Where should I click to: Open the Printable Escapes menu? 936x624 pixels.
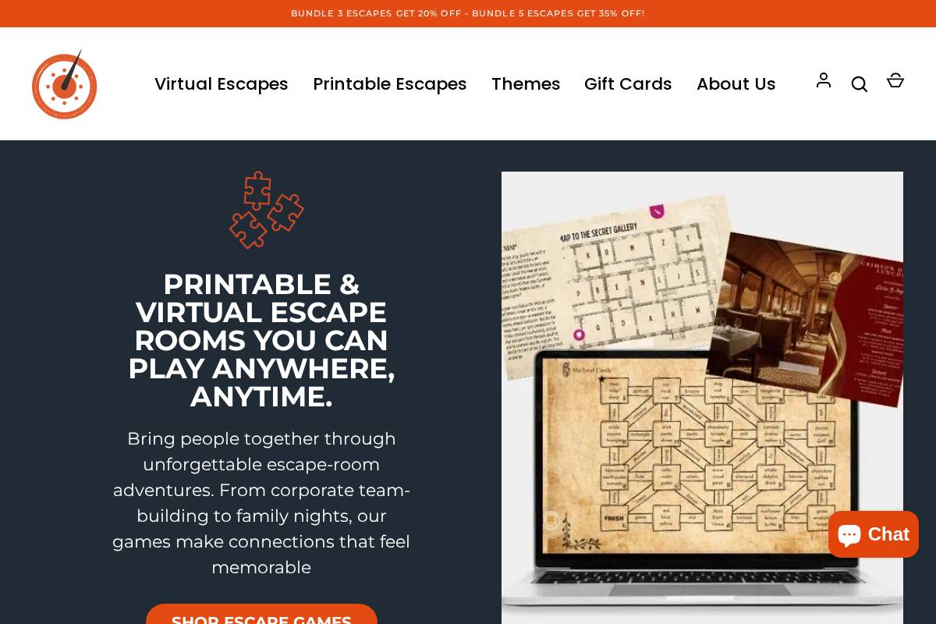coord(390,83)
